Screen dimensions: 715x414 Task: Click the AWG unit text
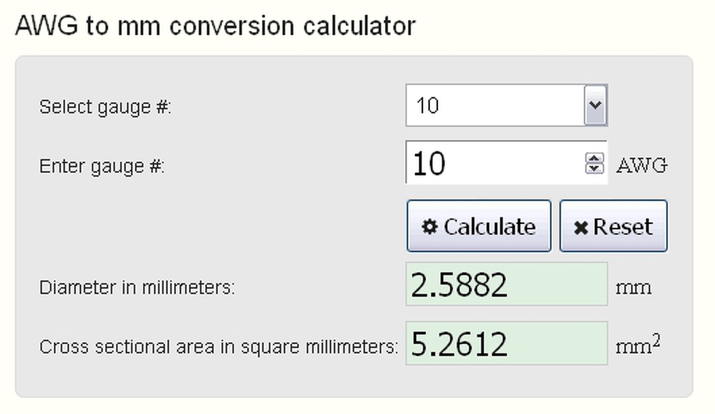pyautogui.click(x=641, y=166)
